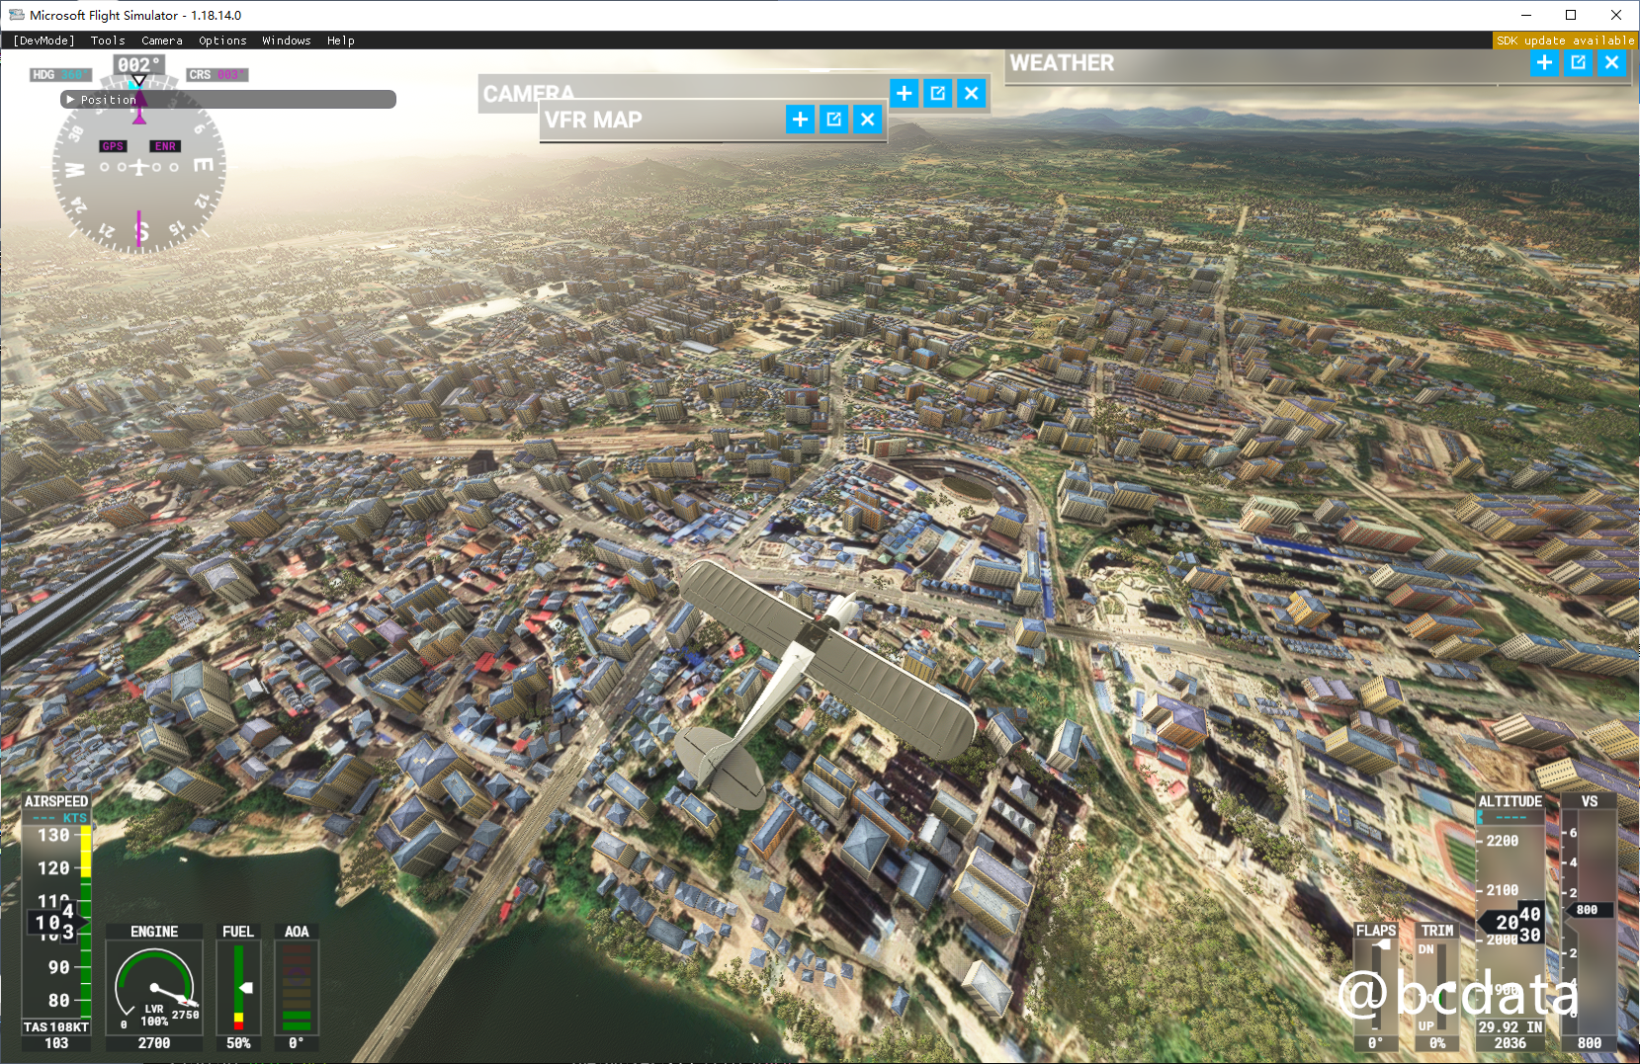Close the VFR Map panel

[x=868, y=120]
